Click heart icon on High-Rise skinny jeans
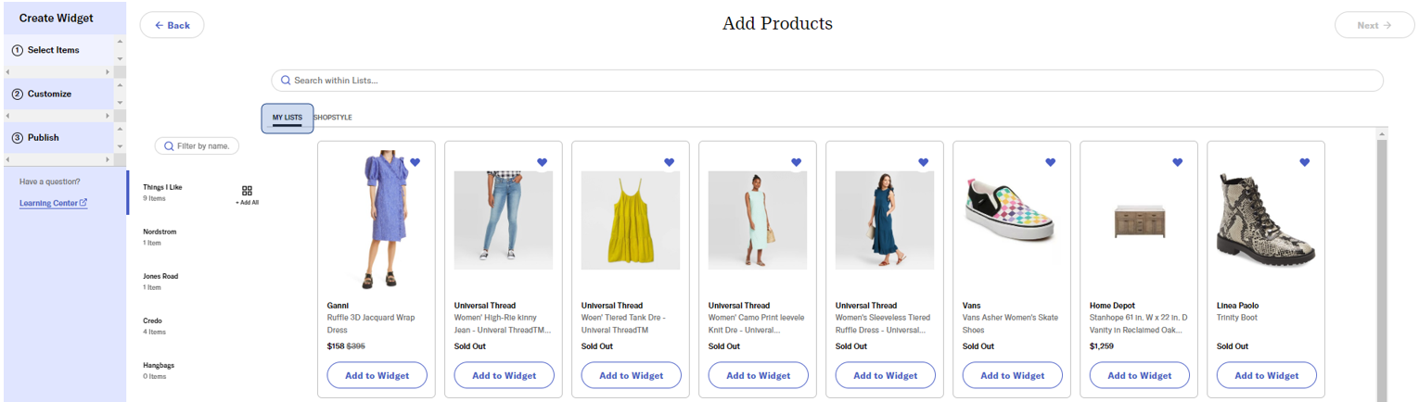 [x=542, y=162]
